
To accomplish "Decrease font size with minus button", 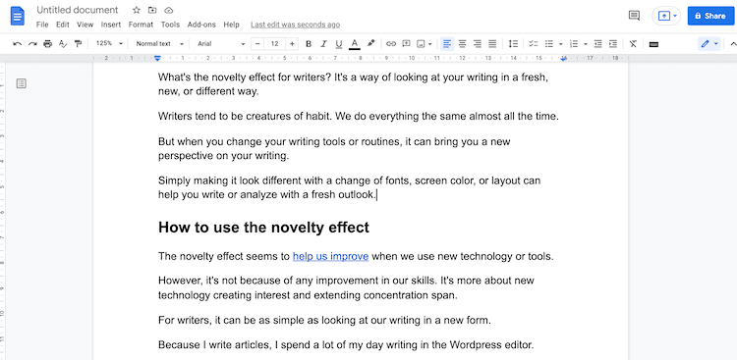I will [257, 43].
